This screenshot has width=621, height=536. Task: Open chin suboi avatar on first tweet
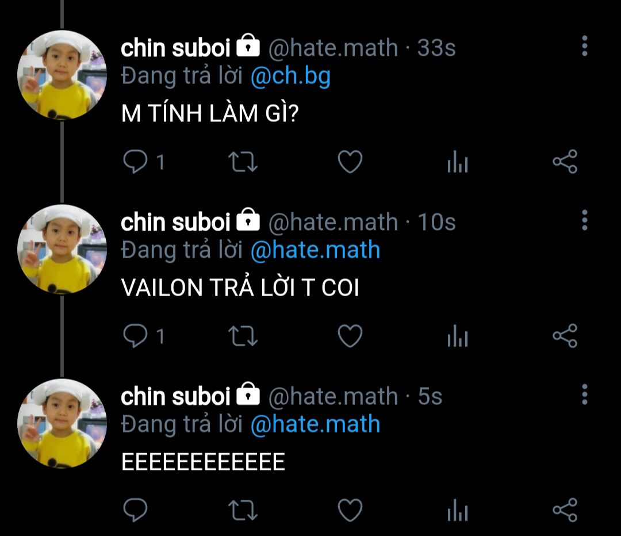coord(62,75)
